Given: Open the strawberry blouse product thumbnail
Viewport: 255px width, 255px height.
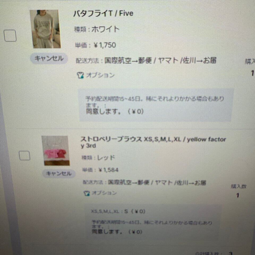Looking at the screenshot, I should click(56, 151).
